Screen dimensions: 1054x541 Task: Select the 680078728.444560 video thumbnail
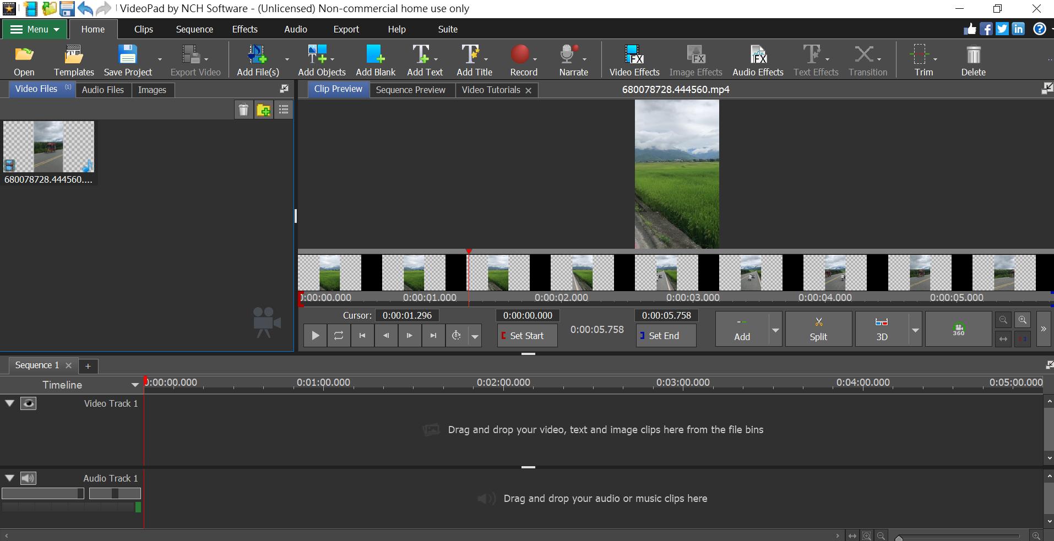pyautogui.click(x=48, y=146)
